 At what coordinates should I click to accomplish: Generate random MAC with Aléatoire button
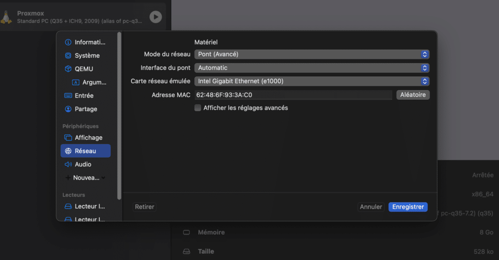click(413, 95)
